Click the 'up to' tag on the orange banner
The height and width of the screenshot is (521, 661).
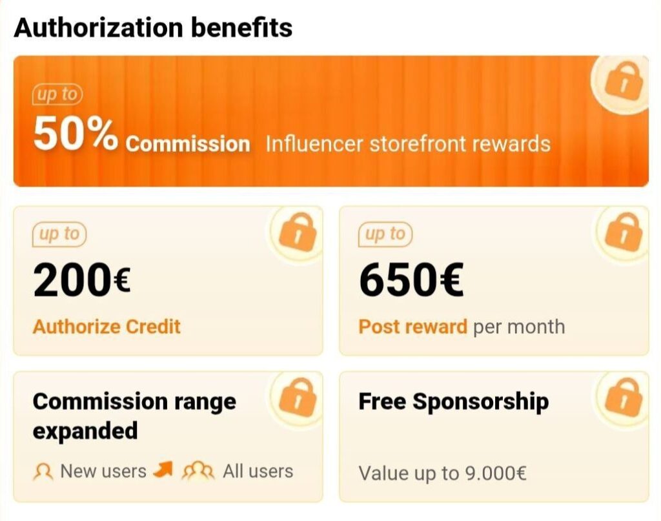coord(57,94)
